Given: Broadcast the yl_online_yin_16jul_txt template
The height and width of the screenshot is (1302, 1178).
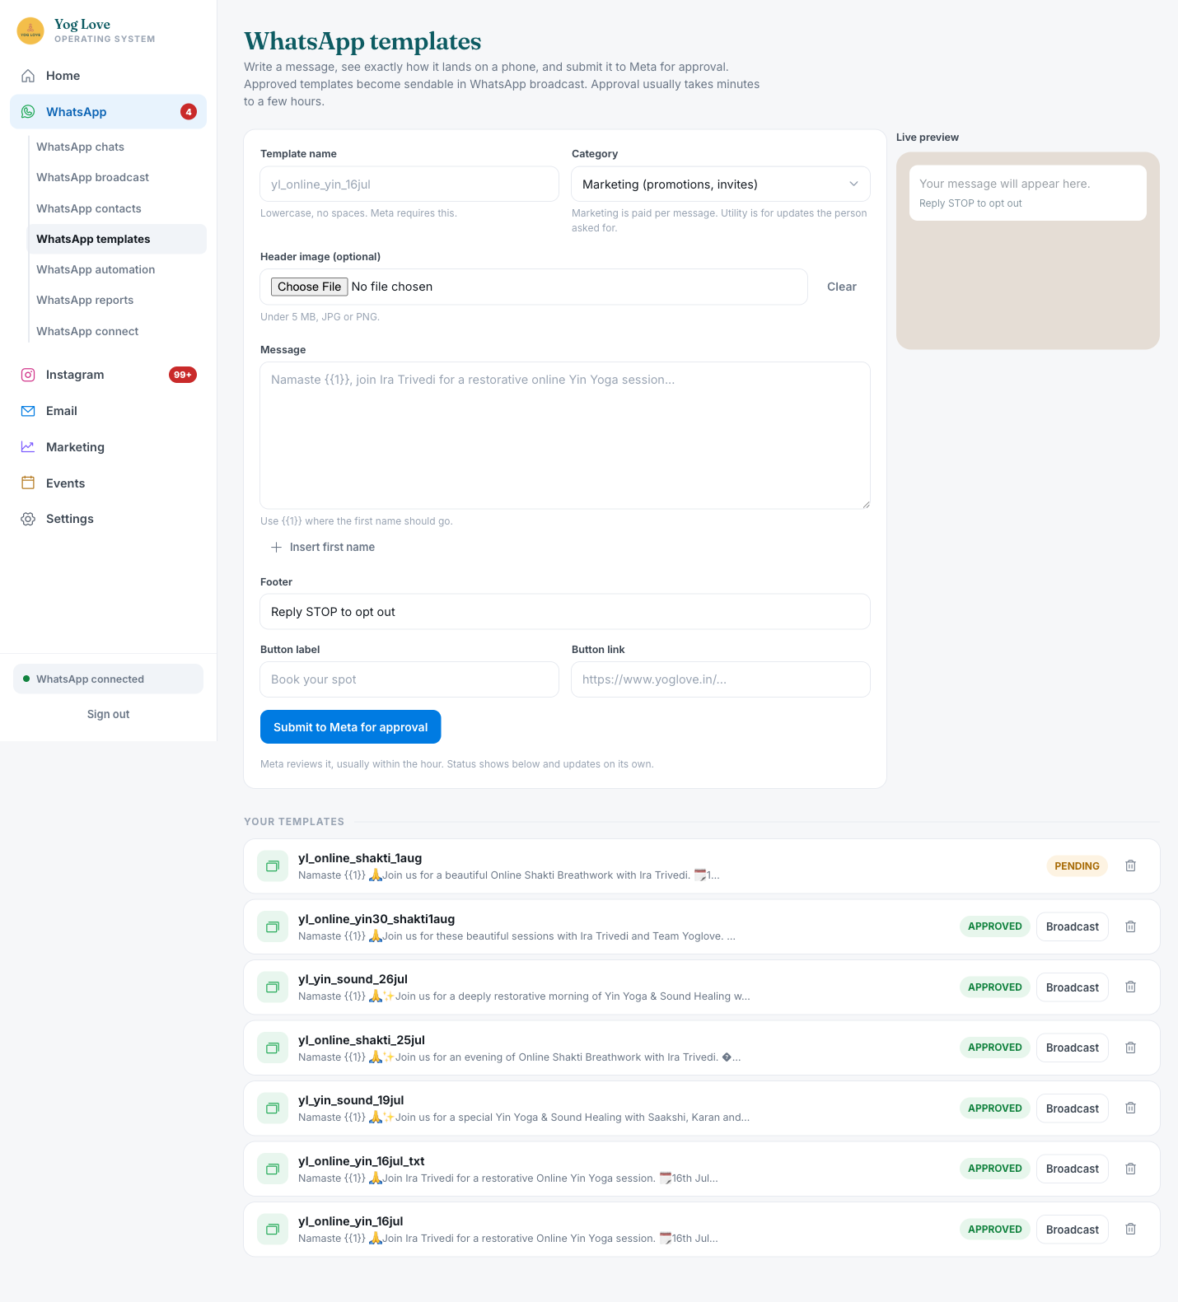Looking at the screenshot, I should [1072, 1169].
